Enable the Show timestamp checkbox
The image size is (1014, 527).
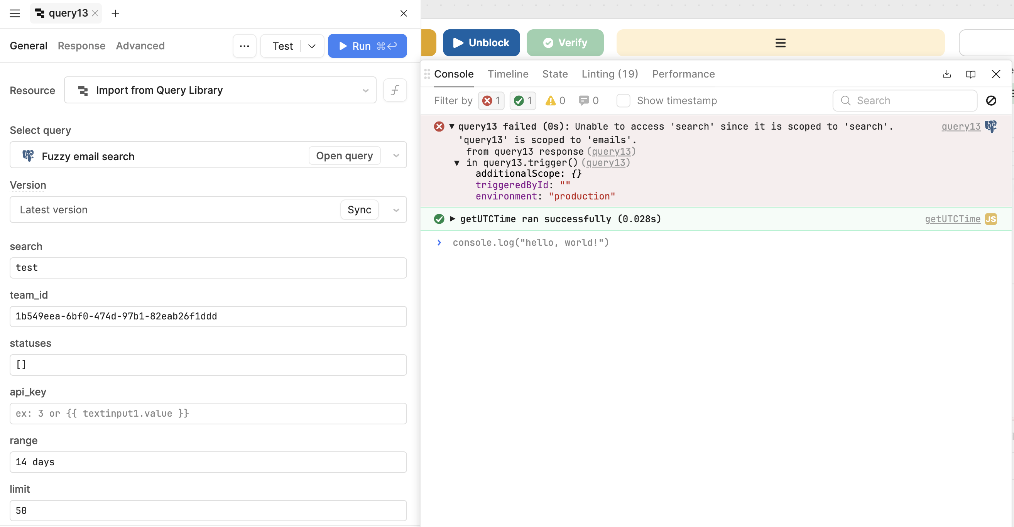tap(623, 101)
